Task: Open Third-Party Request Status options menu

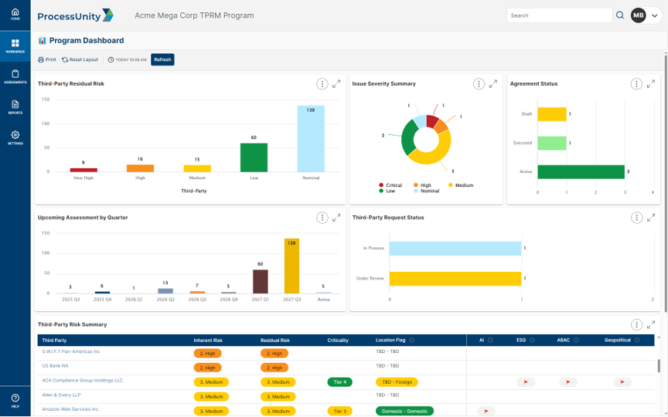Action: pyautogui.click(x=636, y=218)
